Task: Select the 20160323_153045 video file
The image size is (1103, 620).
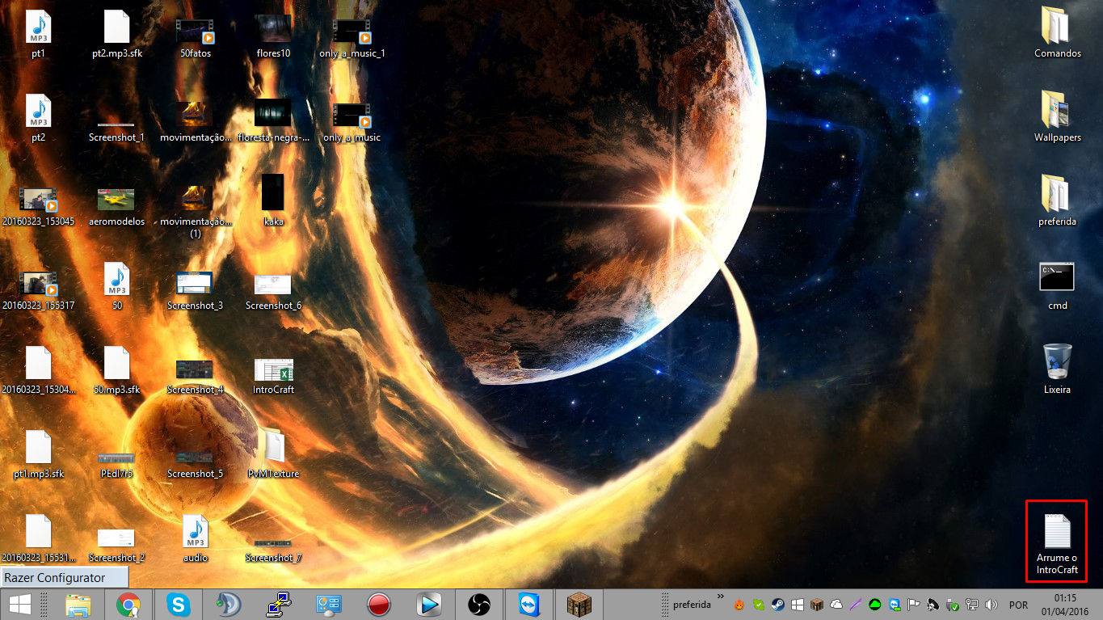Action: click(x=38, y=205)
